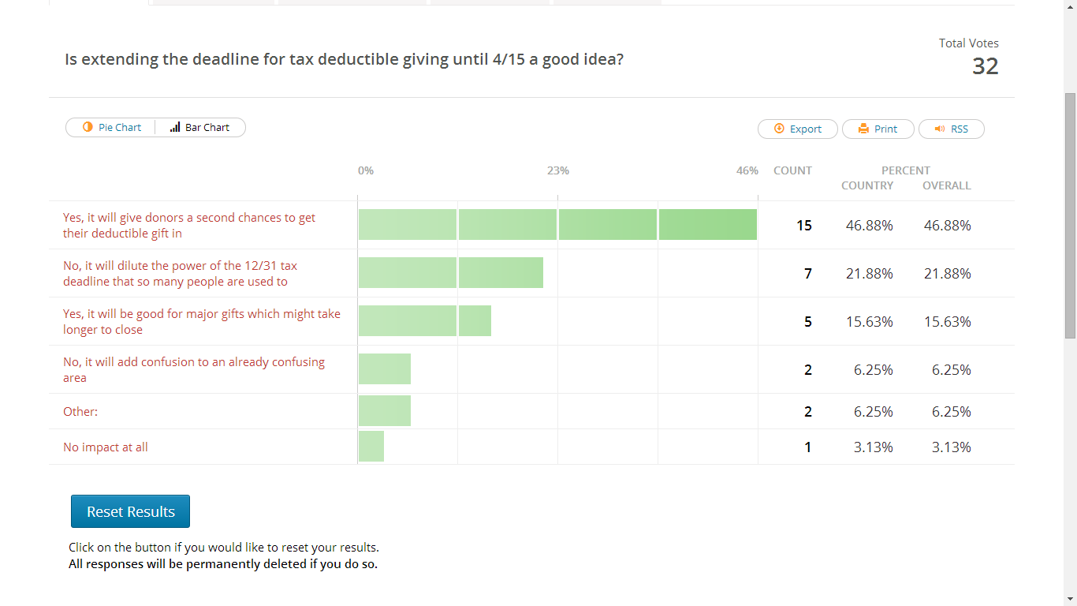Image resolution: width=1077 pixels, height=606 pixels.
Task: Click the Export download icon
Action: point(779,129)
